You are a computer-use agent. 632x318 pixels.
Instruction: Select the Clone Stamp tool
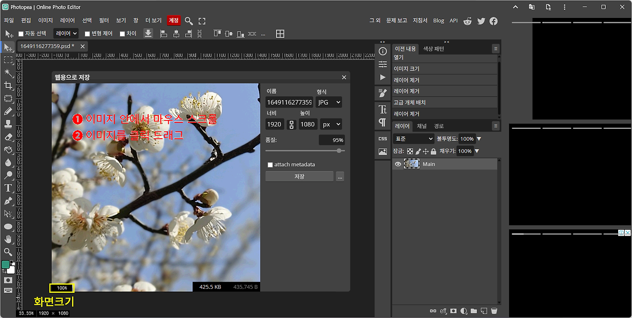(8, 124)
